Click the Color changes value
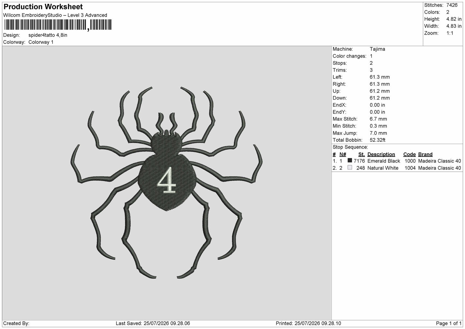This screenshot has height=329, width=465. pos(371,56)
